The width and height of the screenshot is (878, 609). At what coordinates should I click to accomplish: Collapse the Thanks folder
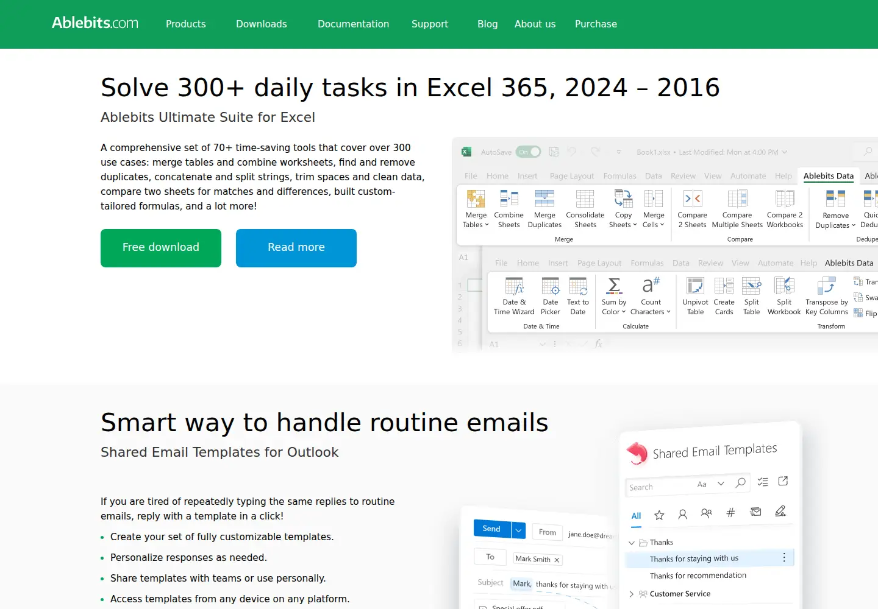pyautogui.click(x=632, y=543)
